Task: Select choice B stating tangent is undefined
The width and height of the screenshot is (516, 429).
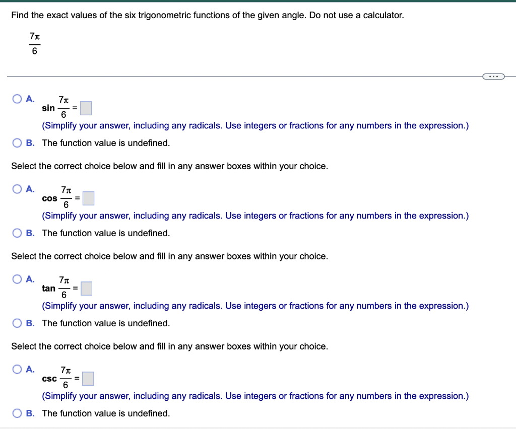Action: (x=17, y=323)
